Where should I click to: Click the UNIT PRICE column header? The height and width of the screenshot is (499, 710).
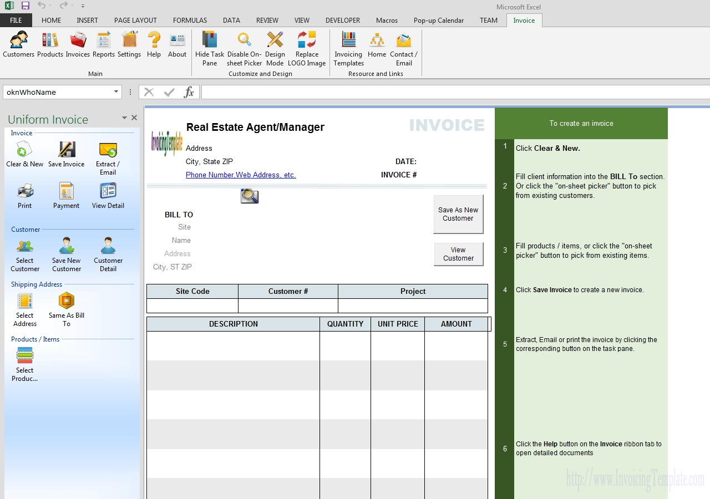398,324
